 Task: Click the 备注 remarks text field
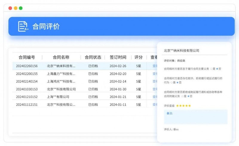(x=196, y=118)
